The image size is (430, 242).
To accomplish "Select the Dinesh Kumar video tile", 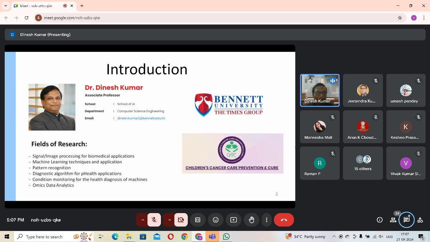I will [x=320, y=90].
